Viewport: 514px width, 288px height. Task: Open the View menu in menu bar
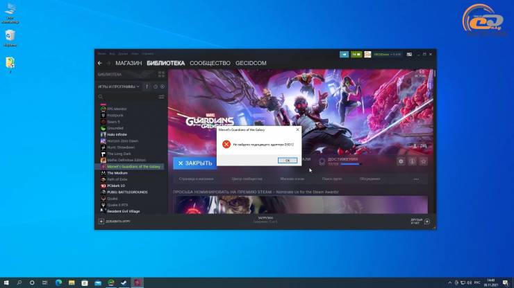[112, 53]
